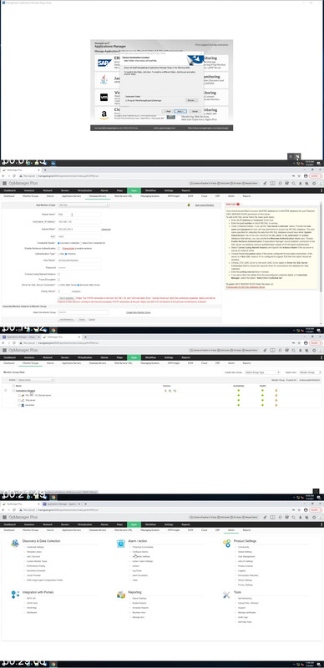324x668 pixels.
Task: Click the Unassociated Monitors link
Action: click(x=310, y=380)
